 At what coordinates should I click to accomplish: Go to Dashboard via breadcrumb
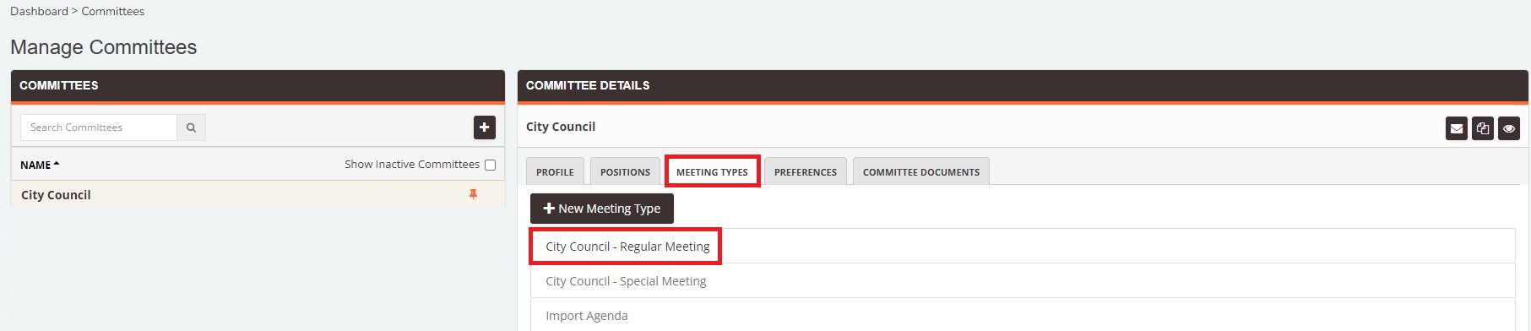pos(39,11)
